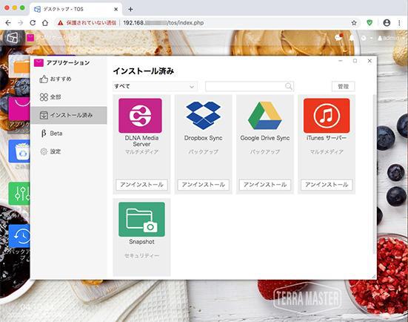Select インストール済み in the sidebar

point(69,115)
